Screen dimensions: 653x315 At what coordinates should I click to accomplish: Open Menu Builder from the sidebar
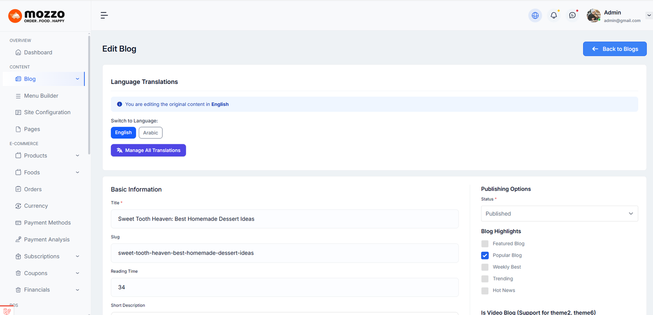click(41, 96)
